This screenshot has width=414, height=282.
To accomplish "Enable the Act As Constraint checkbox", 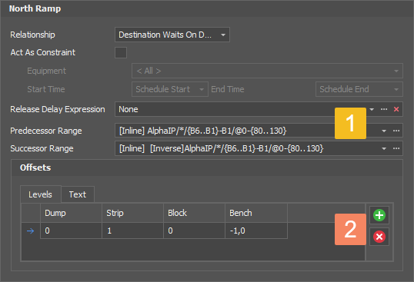I will (x=121, y=52).
